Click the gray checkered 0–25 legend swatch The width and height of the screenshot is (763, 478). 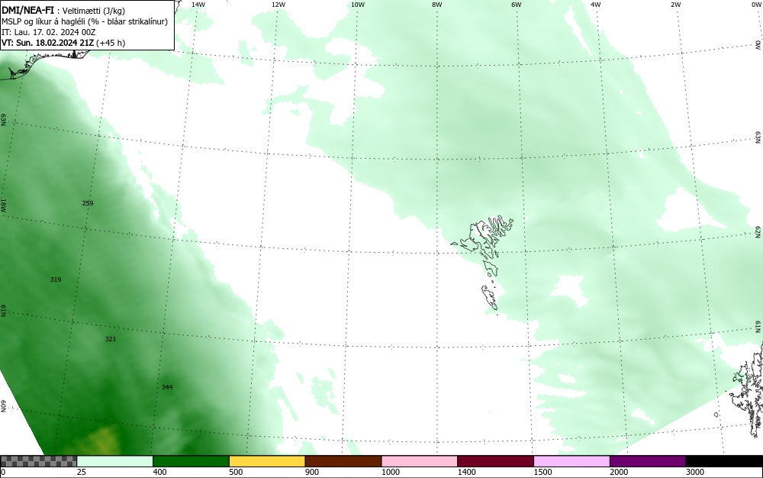(x=38, y=461)
